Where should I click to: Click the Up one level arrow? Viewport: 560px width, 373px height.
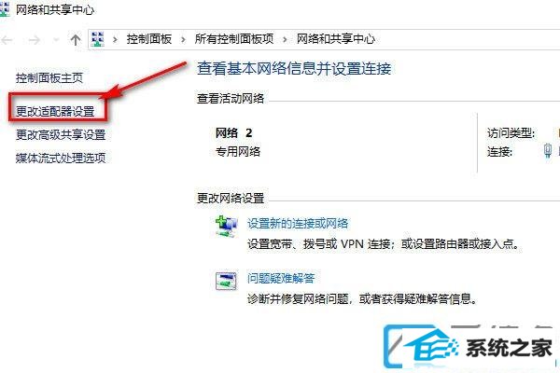pos(76,39)
